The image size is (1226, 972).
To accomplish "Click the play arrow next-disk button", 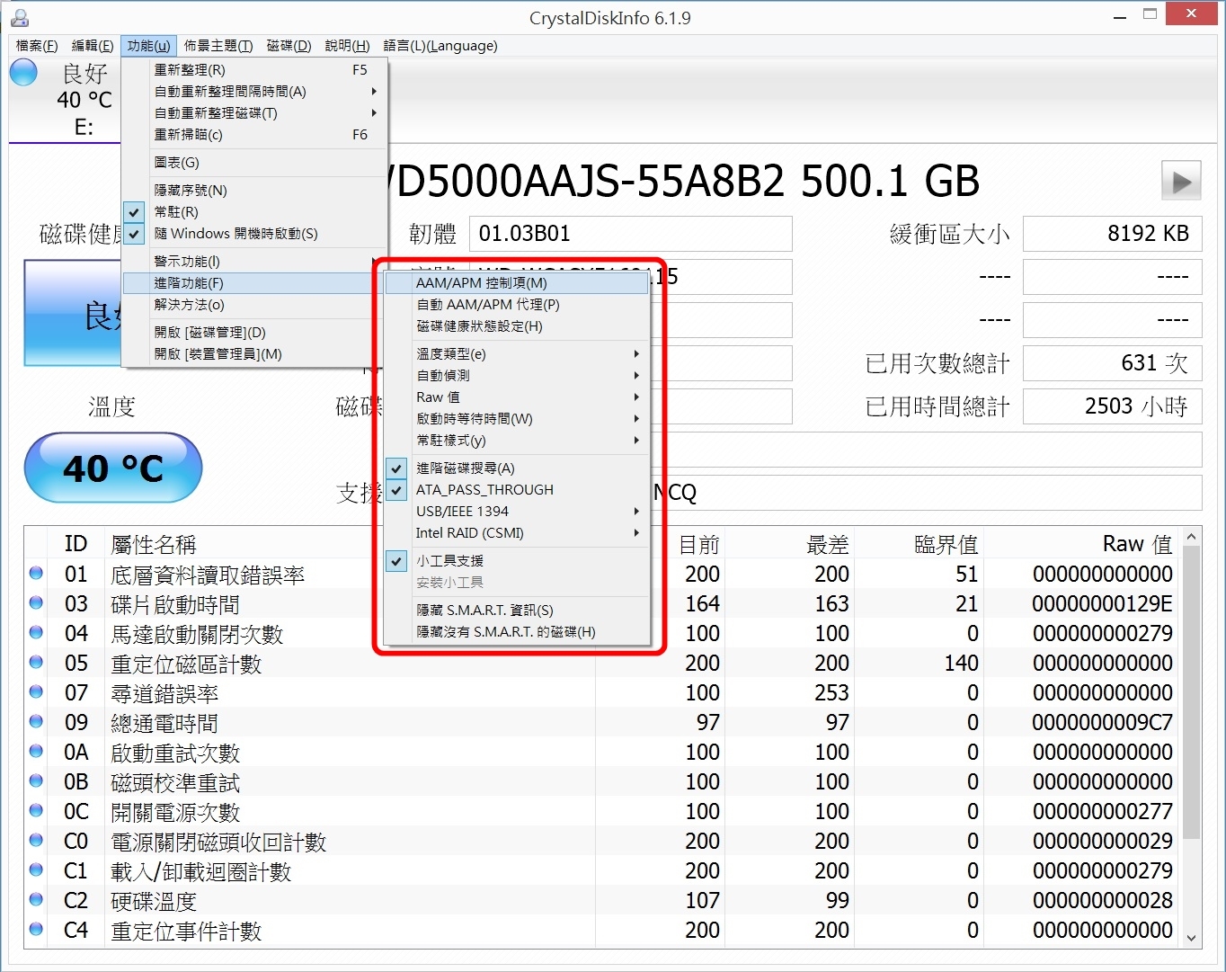I will (1181, 183).
